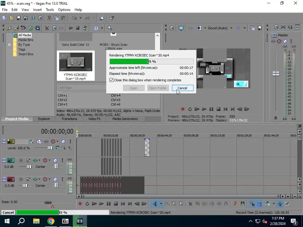Open the Overlays grid dropdown arrow in preview
Screen dimensions: 303x227
pyautogui.click(x=244, y=28)
